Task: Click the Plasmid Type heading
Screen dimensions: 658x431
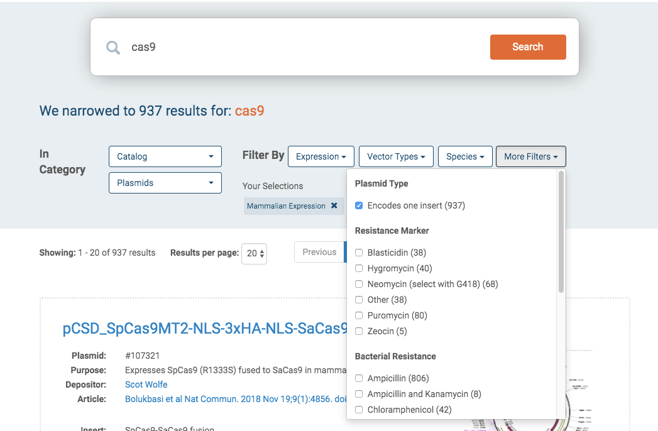Action: tap(381, 183)
